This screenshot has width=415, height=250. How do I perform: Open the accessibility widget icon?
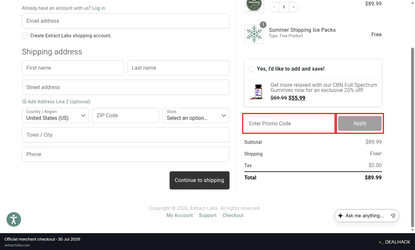coord(14,219)
